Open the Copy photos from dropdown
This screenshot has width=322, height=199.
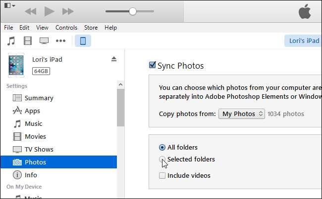tap(242, 114)
